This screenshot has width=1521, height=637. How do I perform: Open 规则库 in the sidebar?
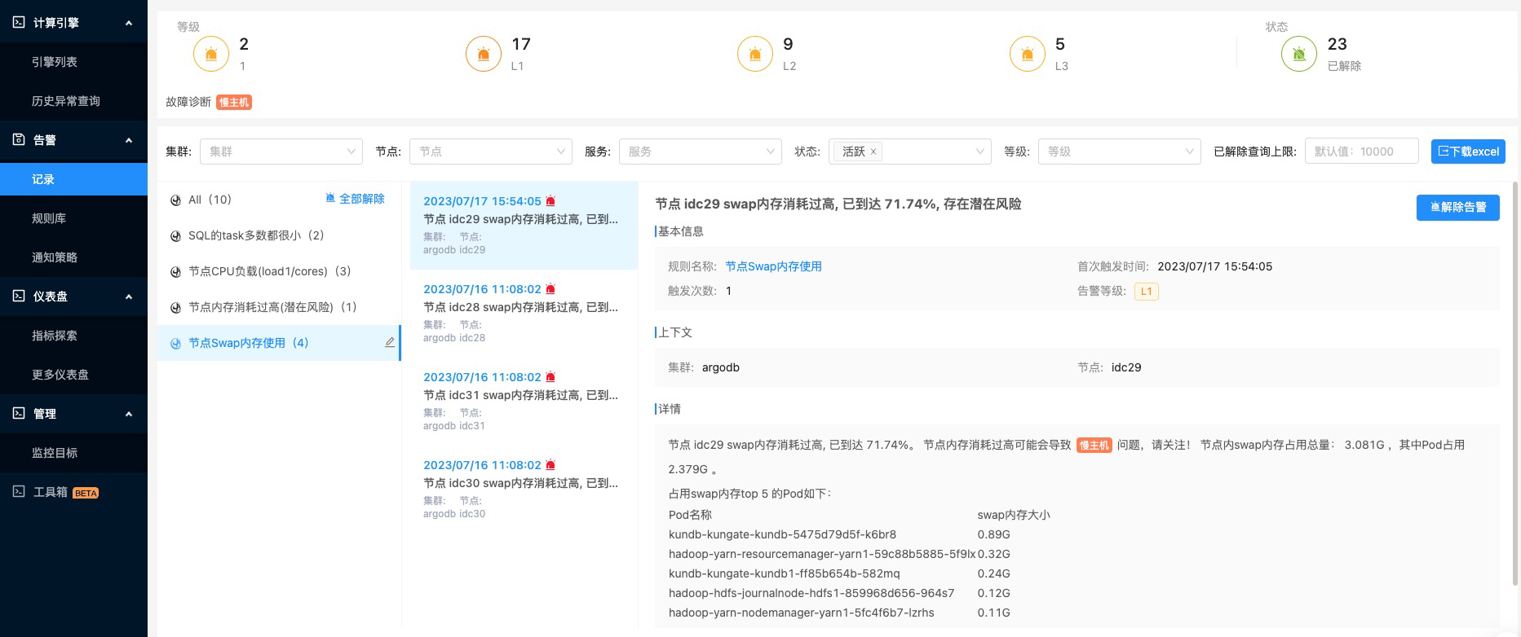coord(73,218)
